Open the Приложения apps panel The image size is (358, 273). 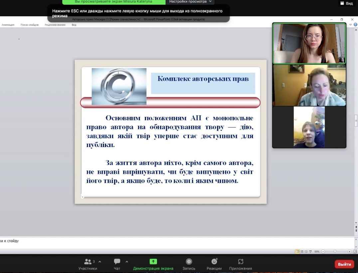(240, 264)
